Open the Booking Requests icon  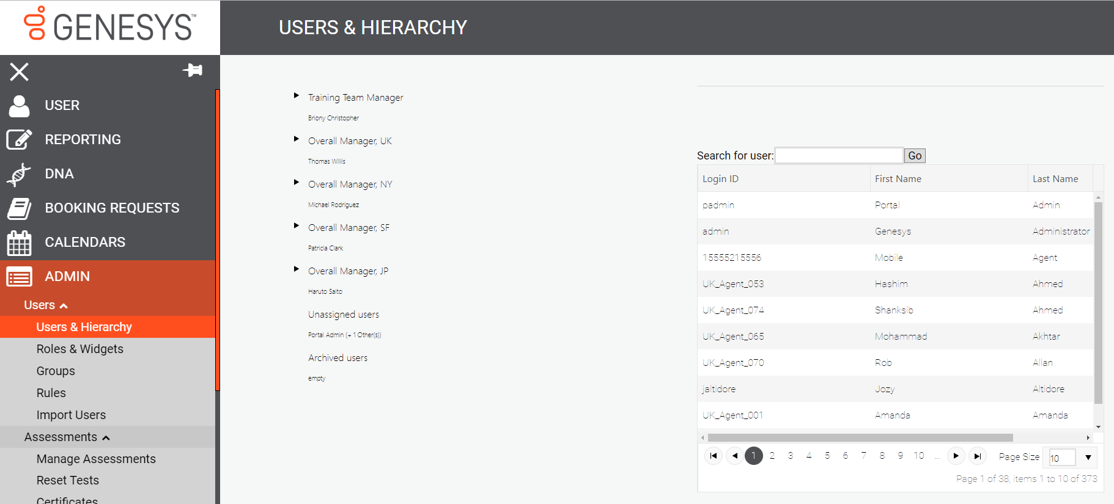click(x=19, y=208)
